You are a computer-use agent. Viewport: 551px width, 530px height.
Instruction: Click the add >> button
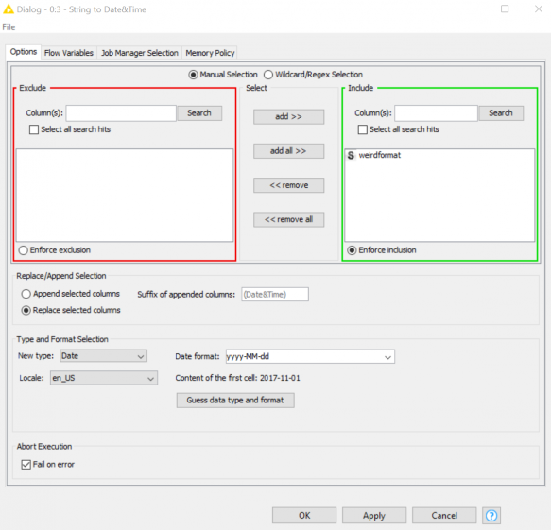pyautogui.click(x=289, y=116)
